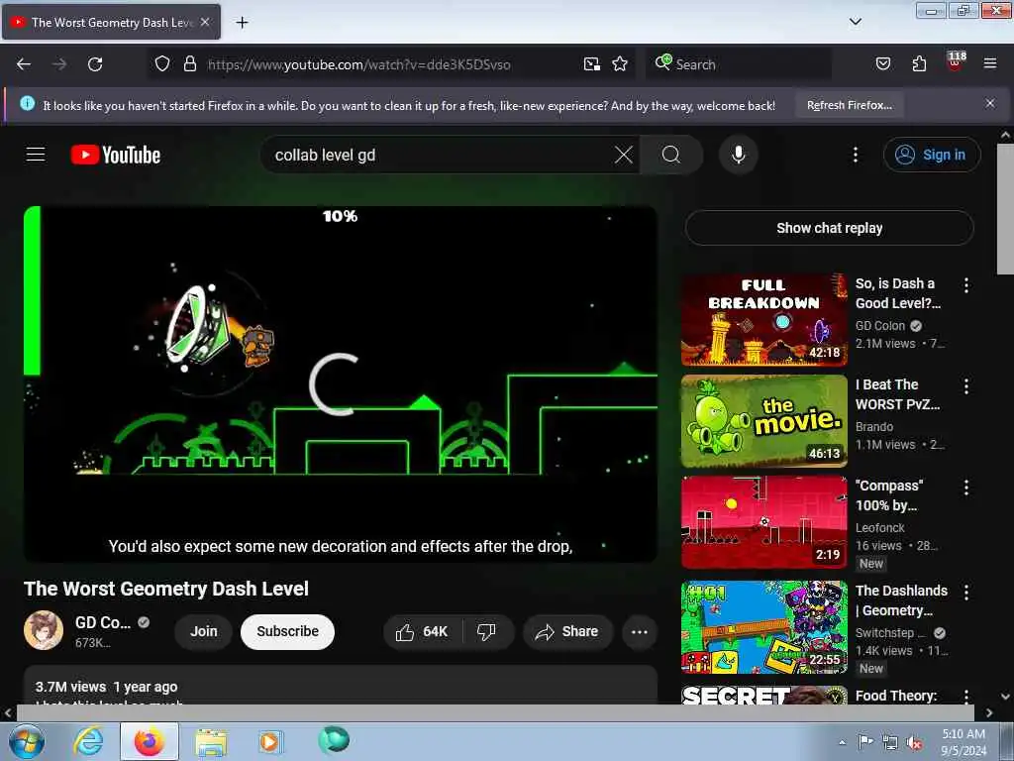The image size is (1014, 761).
Task: Click the Refresh Firefox button
Action: 849,105
